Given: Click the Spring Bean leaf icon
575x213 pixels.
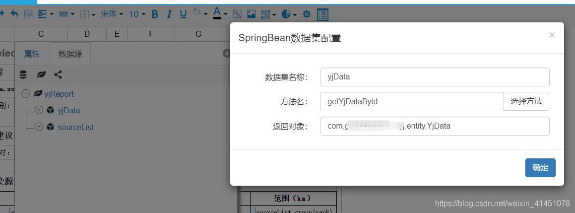Looking at the screenshot, I should pyautogui.click(x=42, y=74).
